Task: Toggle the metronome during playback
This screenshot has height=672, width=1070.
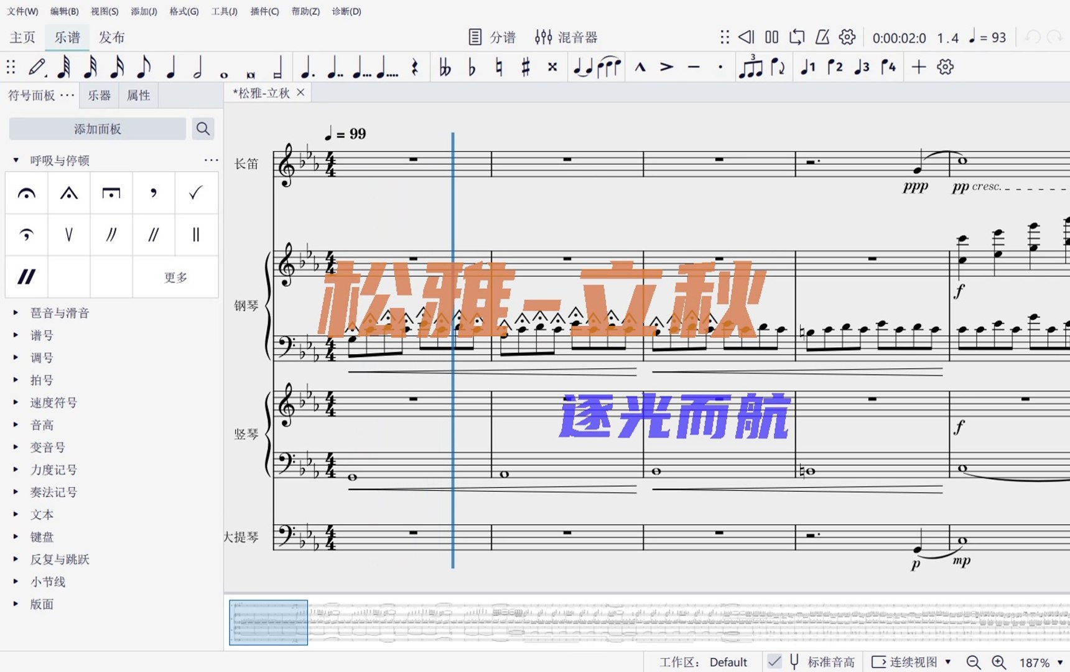Action: [822, 37]
